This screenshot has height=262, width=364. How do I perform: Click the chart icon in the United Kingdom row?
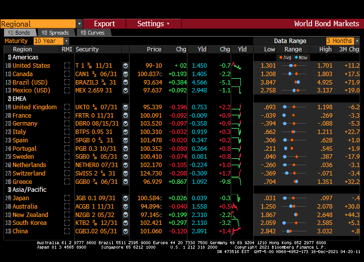tap(126, 107)
